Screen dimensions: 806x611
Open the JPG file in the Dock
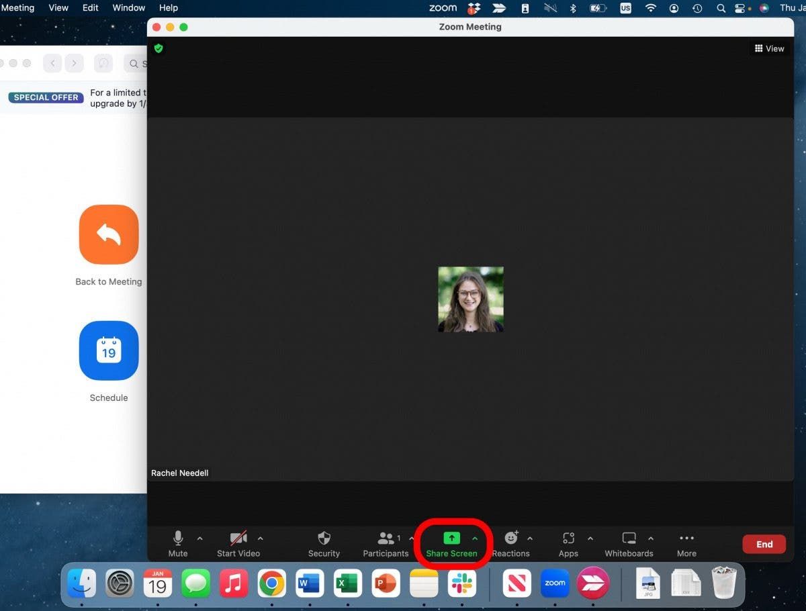point(648,583)
